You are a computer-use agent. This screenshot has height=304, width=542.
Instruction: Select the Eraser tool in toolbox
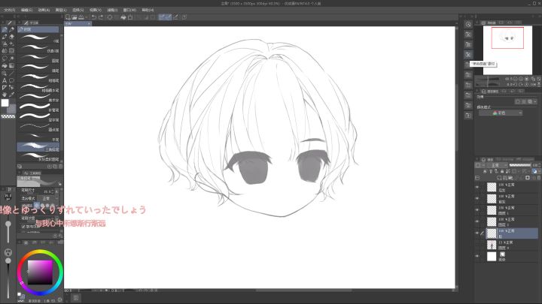pos(11,37)
